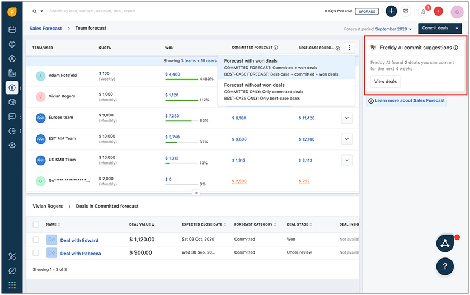Open the user profile avatar G
This screenshot has width=470, height=295.
(457, 12)
